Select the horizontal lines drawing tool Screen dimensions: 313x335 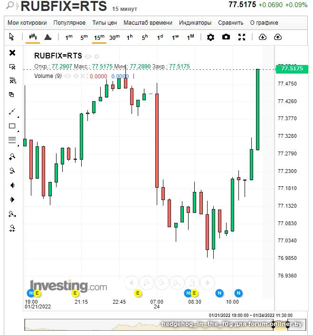[x=12, y=140]
